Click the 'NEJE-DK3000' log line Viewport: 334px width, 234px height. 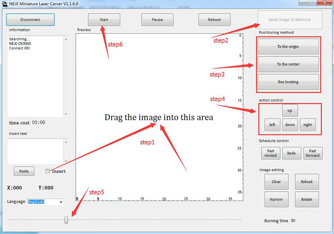(20, 43)
